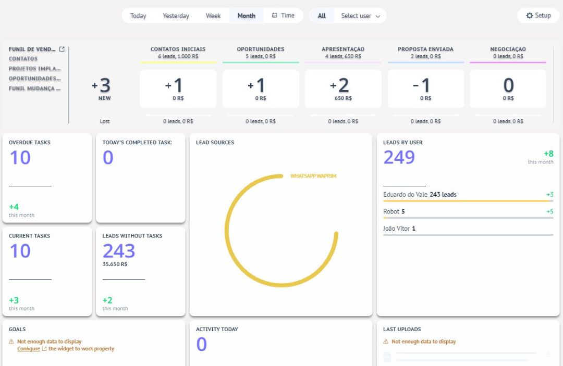Viewport: 563px width, 366px height.
Task: Open the Leads By User total 249
Action: click(x=399, y=157)
